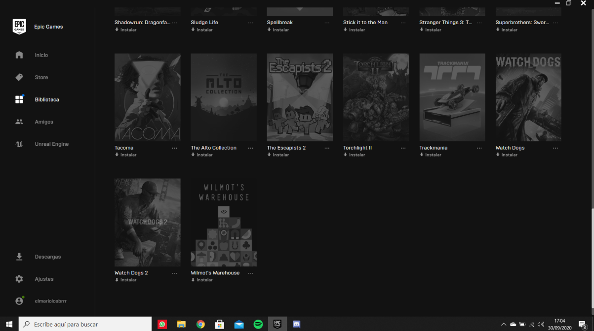This screenshot has height=331, width=594.
Task: Click the Torchlight II title text
Action: [357, 148]
